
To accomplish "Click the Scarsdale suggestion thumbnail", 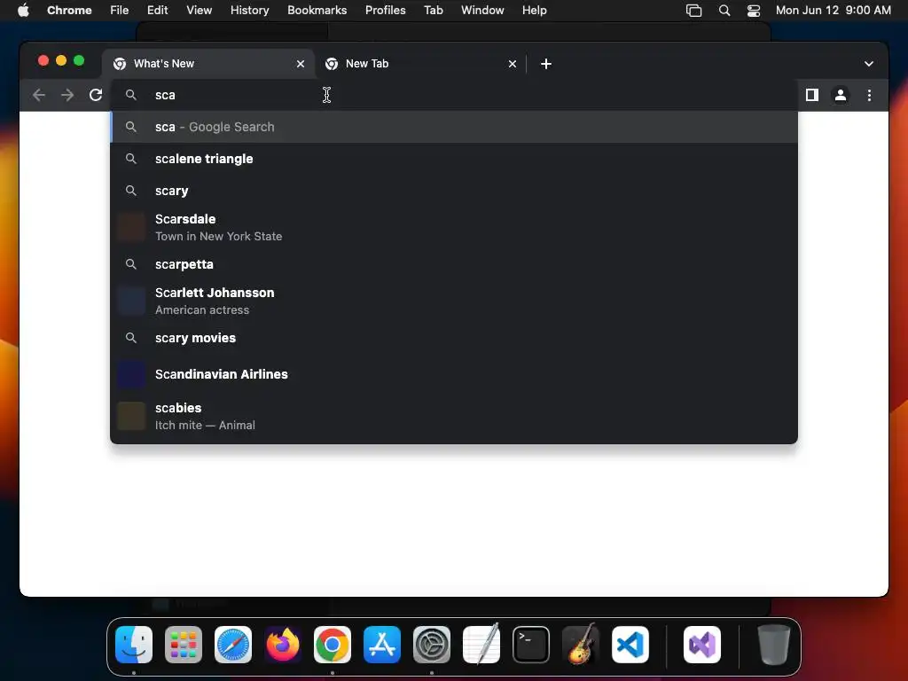I will pos(131,227).
